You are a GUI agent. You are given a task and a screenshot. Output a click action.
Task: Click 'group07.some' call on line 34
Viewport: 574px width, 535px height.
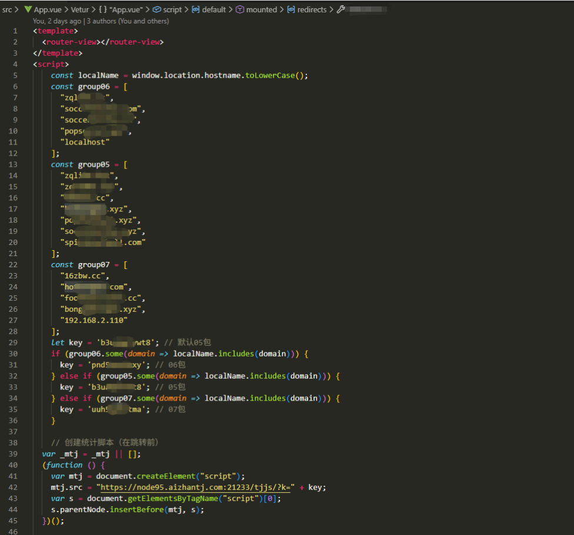click(128, 399)
